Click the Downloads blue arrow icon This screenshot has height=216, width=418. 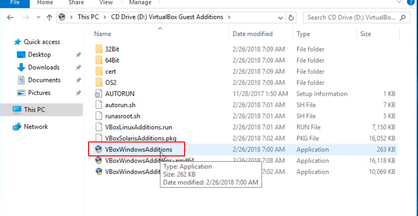21,68
